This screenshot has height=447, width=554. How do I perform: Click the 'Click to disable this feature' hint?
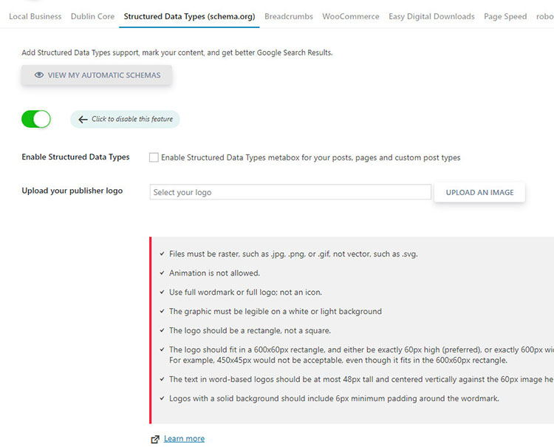click(131, 120)
